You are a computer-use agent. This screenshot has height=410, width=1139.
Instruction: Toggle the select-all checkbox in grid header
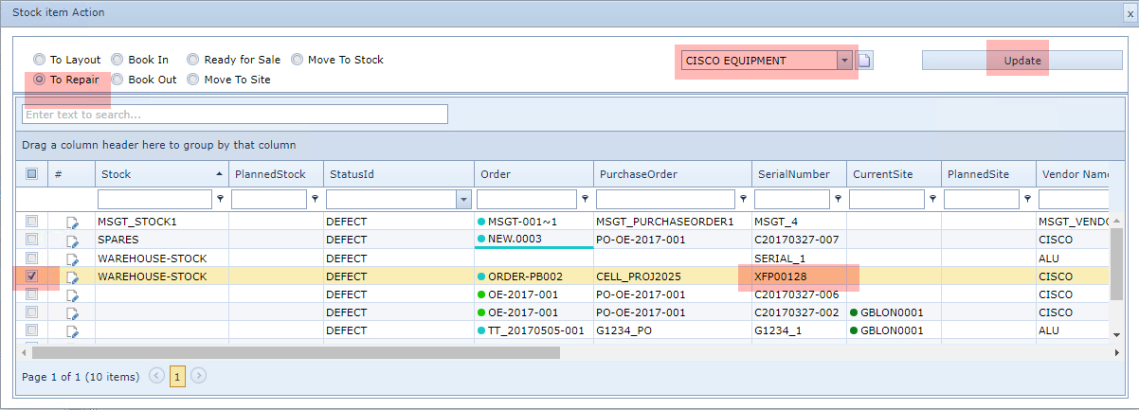point(31,174)
